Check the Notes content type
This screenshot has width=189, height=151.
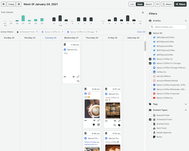150,137
